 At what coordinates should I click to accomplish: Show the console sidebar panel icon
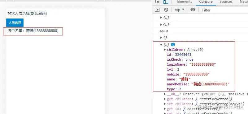point(157,10)
